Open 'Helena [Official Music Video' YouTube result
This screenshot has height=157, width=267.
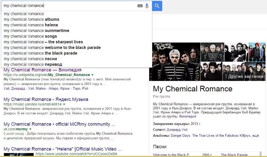(62, 149)
